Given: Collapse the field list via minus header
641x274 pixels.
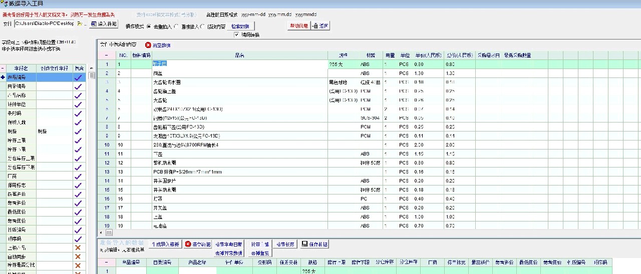Looking at the screenshot, I should (3, 68).
